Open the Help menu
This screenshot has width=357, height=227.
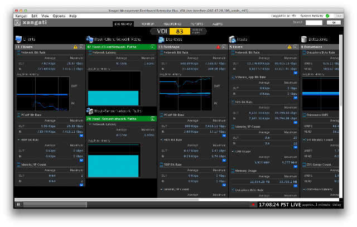pyautogui.click(x=73, y=16)
